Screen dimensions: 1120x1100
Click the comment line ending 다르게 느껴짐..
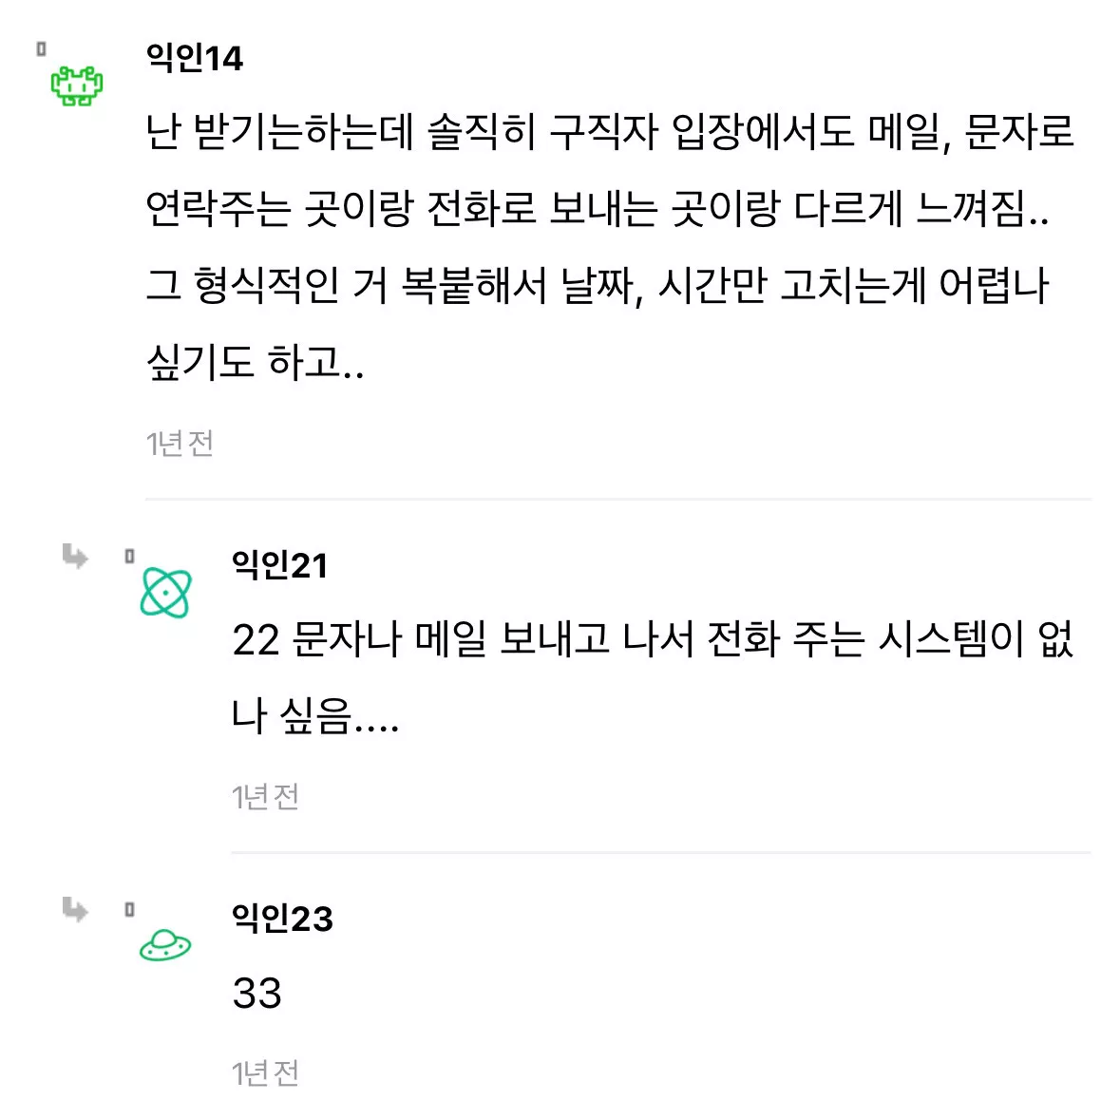click(597, 209)
